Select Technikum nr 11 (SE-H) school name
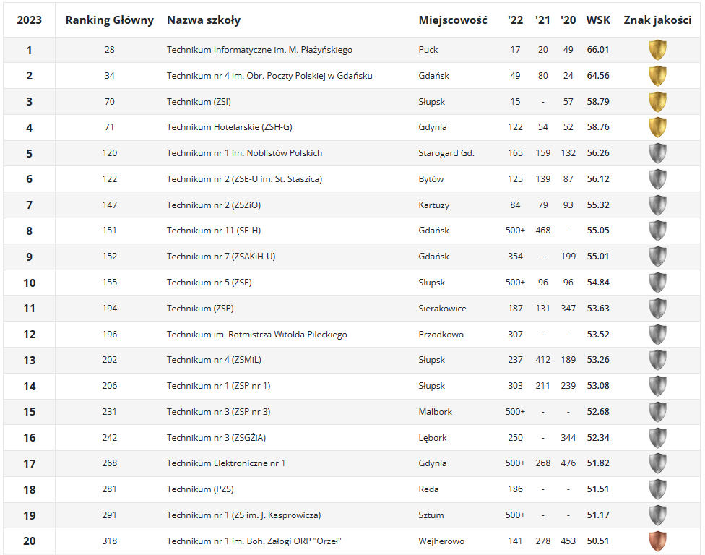Screen dimensions: 705x555 (x=214, y=231)
